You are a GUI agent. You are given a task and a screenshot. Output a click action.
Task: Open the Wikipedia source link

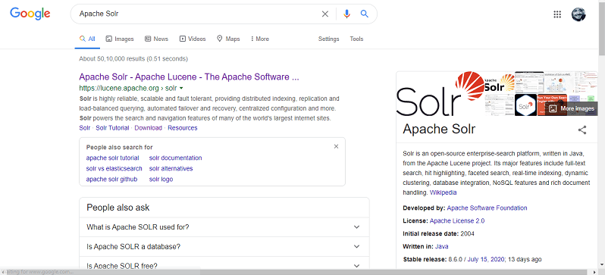coord(444,192)
